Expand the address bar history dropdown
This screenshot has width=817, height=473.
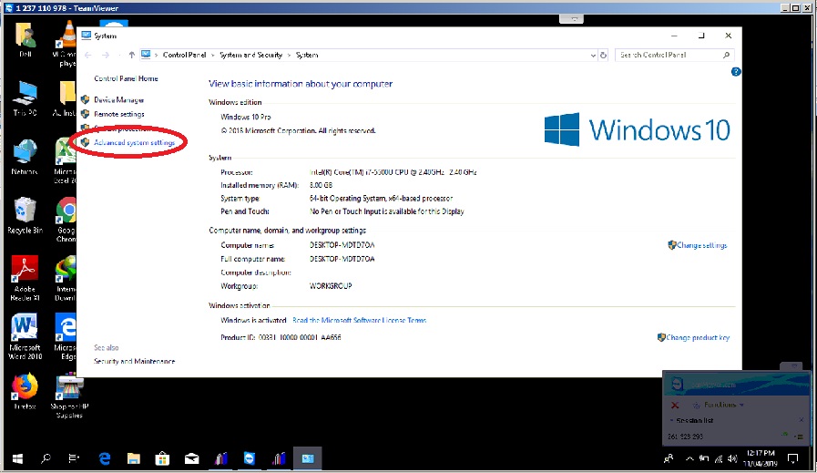[592, 56]
